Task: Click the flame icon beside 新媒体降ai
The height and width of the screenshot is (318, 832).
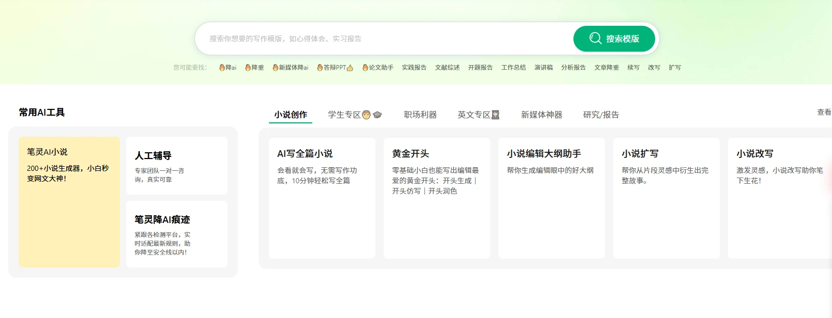Action: click(276, 68)
